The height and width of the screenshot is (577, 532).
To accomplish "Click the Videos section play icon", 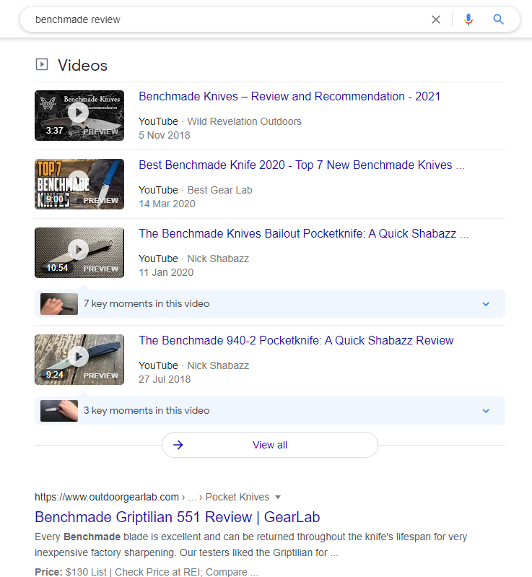I will [42, 64].
